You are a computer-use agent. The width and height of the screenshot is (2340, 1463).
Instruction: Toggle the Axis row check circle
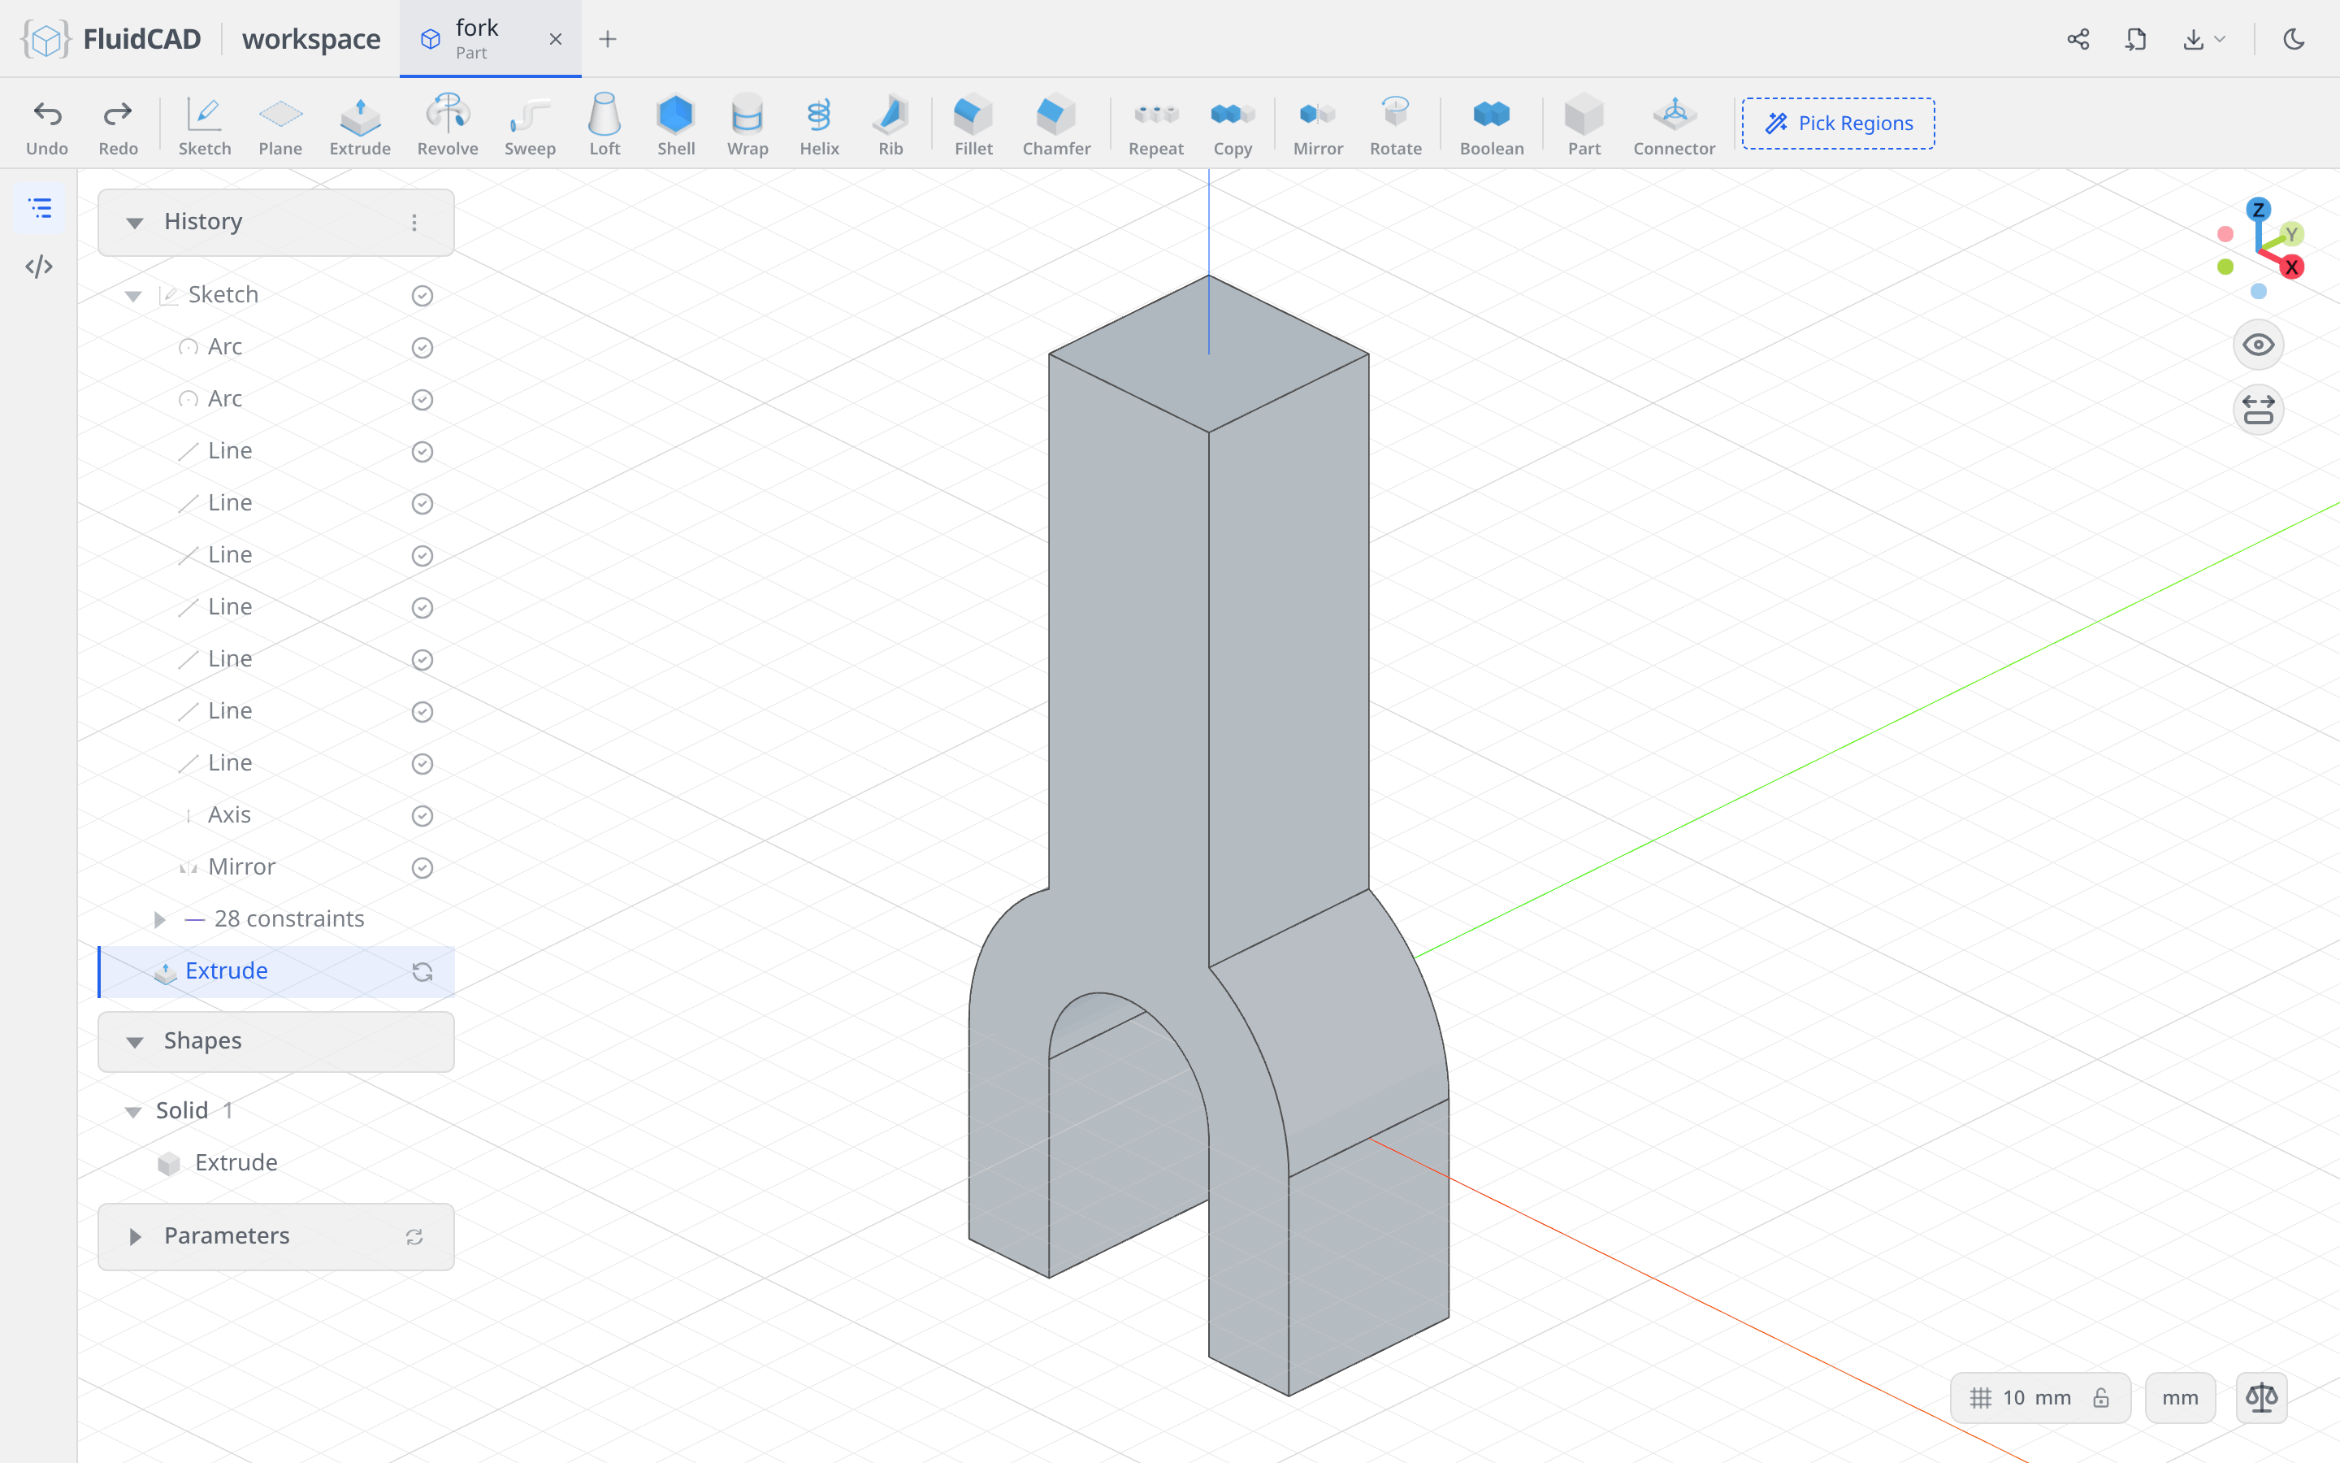[422, 816]
